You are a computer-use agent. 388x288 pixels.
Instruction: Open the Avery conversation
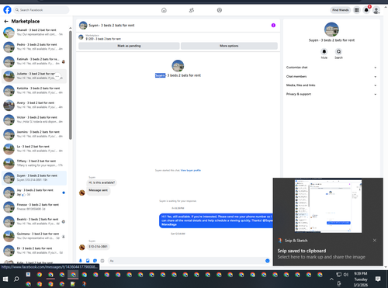pos(34,105)
